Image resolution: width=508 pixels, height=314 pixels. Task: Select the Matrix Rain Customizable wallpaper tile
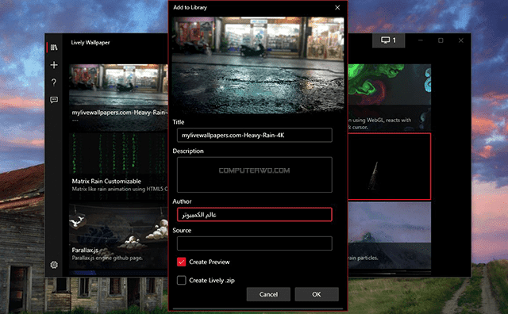pos(118,166)
